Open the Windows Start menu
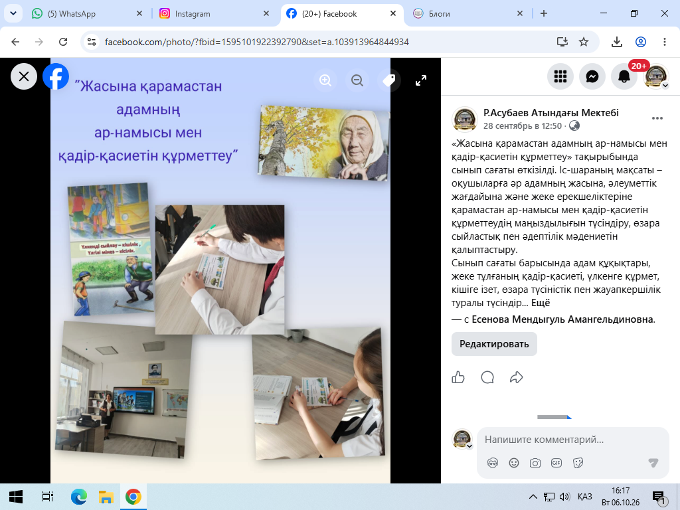Screen dimensions: 680x510 16,497
